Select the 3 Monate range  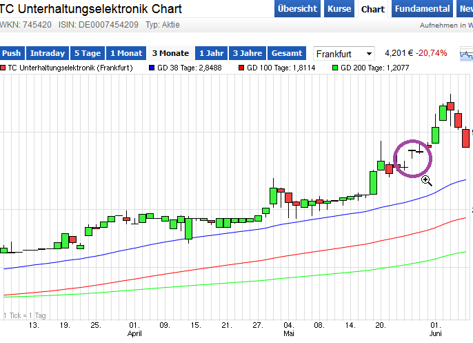[x=170, y=53]
